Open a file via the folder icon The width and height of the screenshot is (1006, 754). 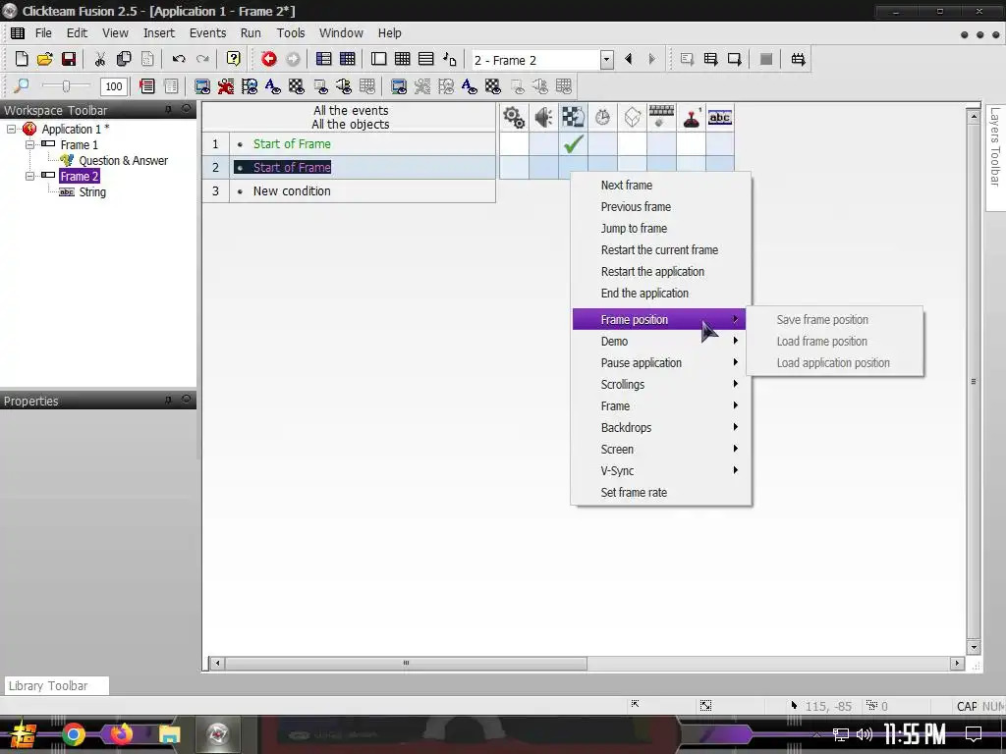pos(45,60)
